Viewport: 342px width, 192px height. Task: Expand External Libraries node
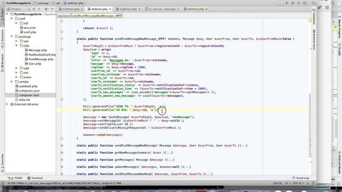click(7, 105)
